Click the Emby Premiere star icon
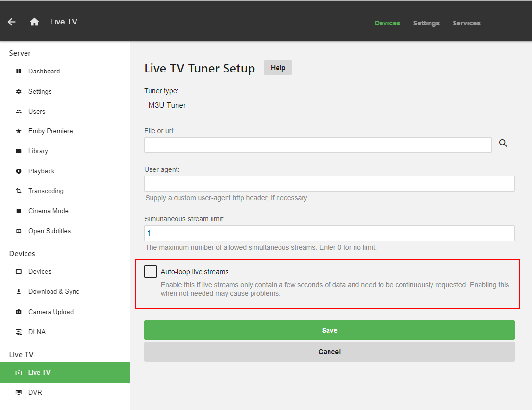 [19, 131]
